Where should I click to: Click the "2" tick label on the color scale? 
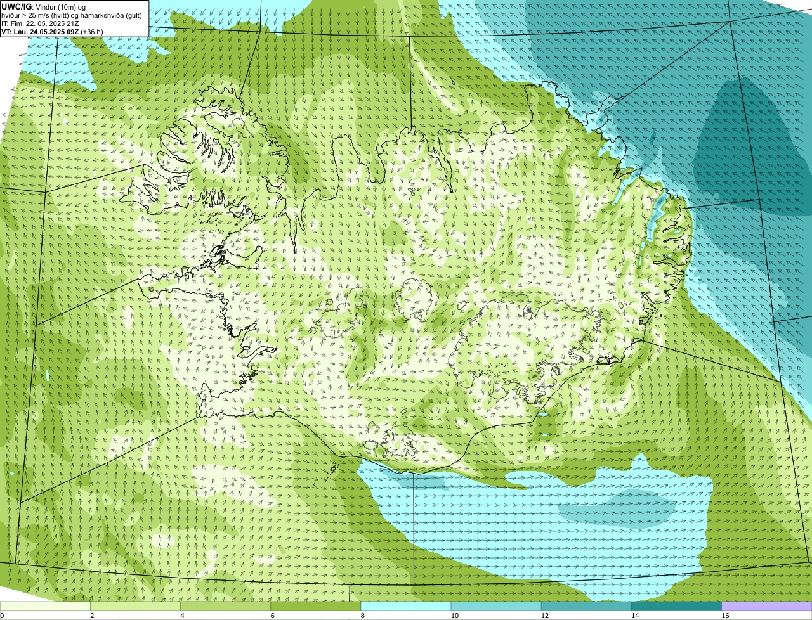click(x=92, y=616)
